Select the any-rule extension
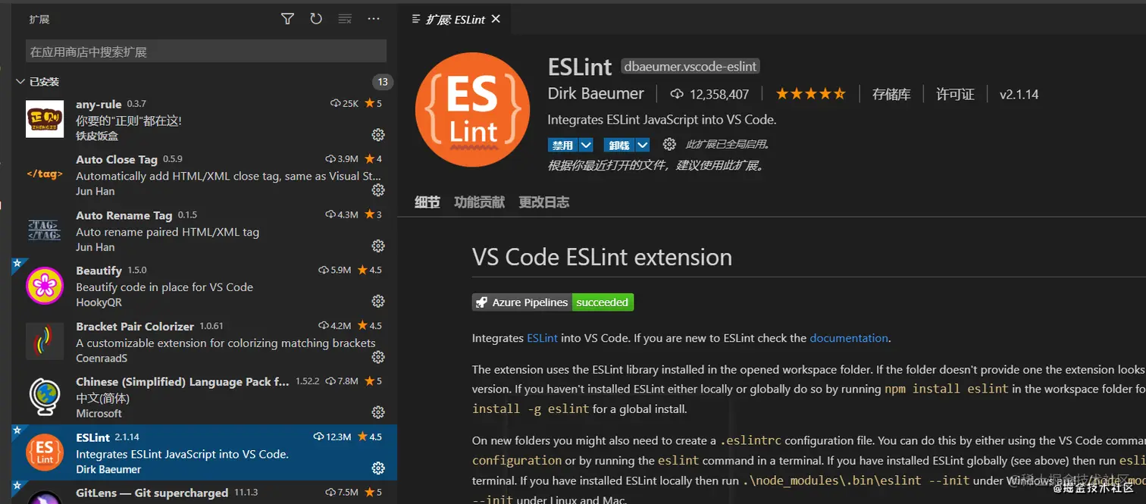Image resolution: width=1146 pixels, height=504 pixels. click(205, 119)
